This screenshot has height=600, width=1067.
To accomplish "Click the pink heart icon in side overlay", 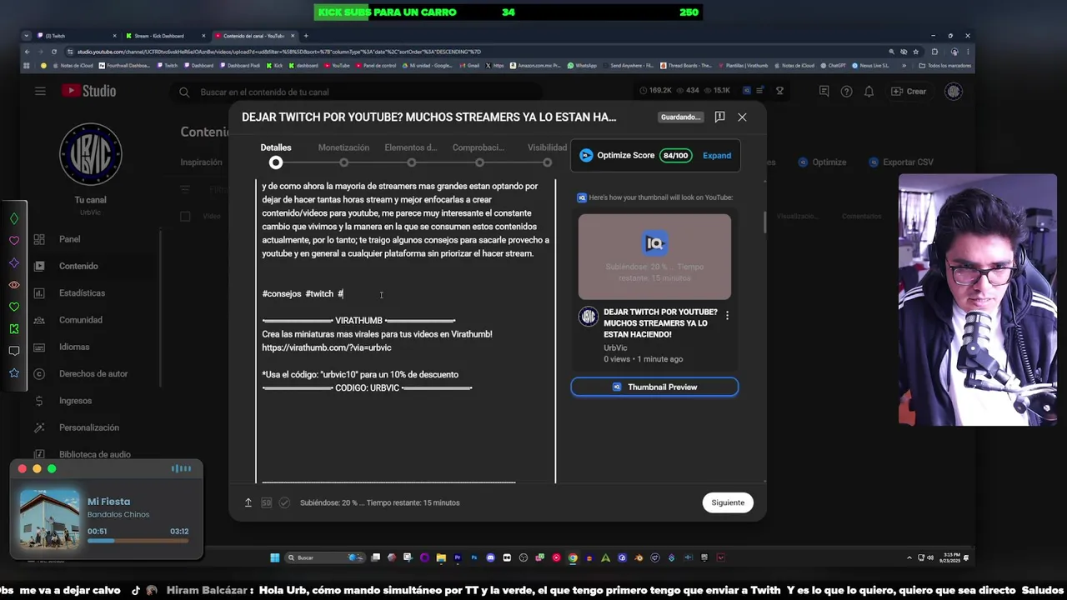I will 14,241.
